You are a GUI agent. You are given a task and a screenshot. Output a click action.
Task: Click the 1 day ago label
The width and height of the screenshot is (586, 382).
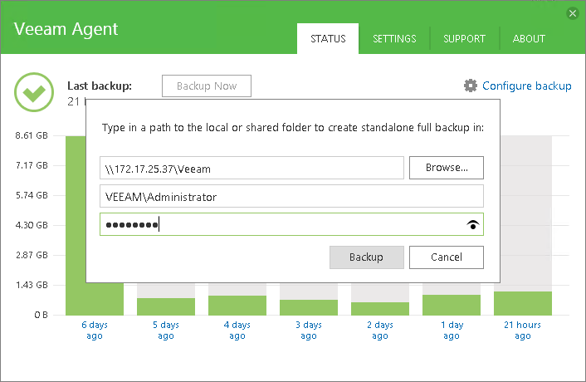(452, 330)
